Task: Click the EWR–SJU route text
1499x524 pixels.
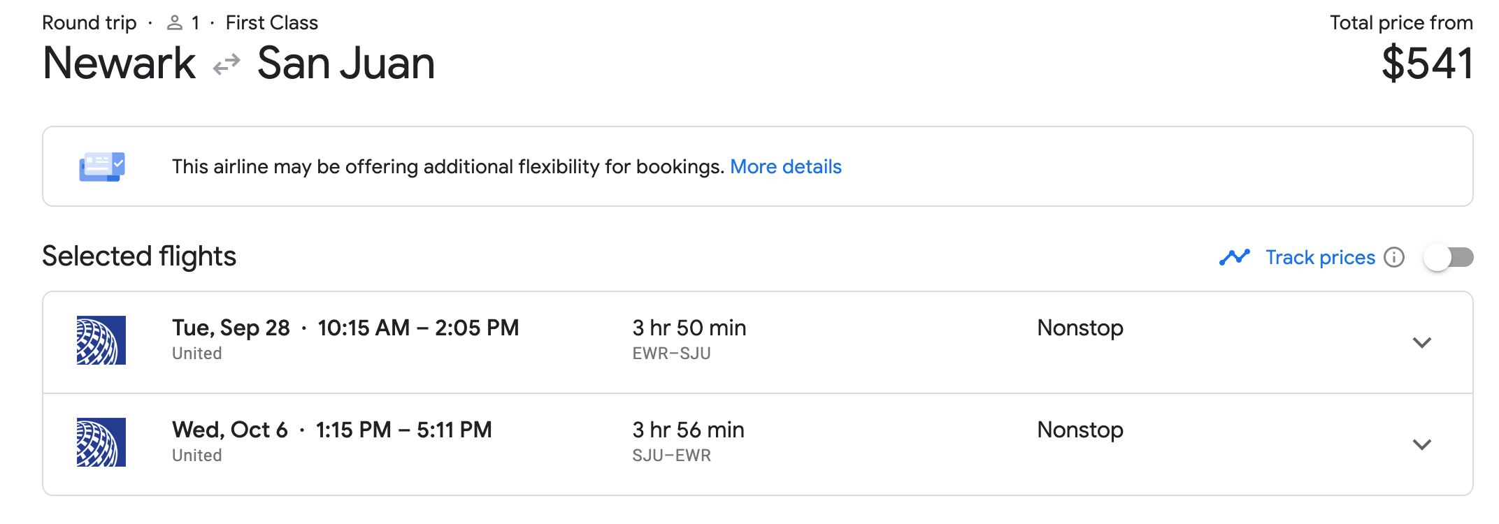Action: (671, 354)
